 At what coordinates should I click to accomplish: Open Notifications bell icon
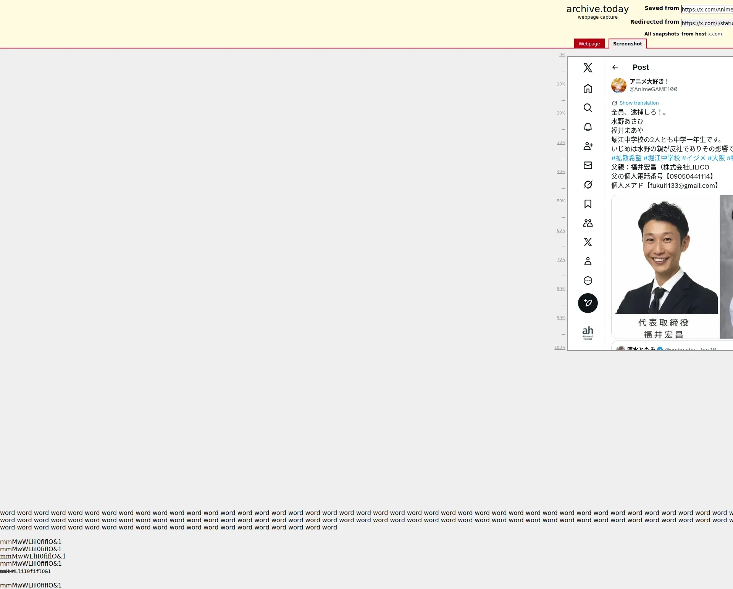point(588,127)
